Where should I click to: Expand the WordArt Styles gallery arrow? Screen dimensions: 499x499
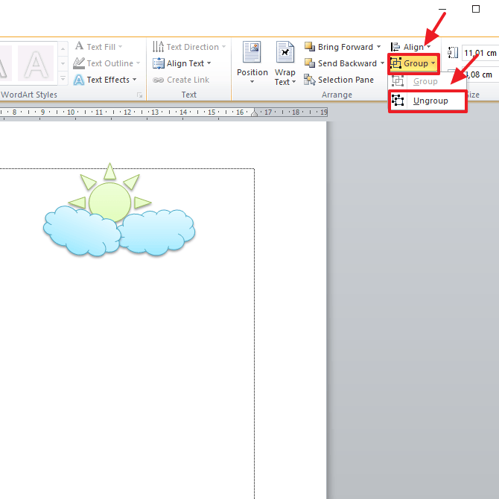tap(63, 79)
